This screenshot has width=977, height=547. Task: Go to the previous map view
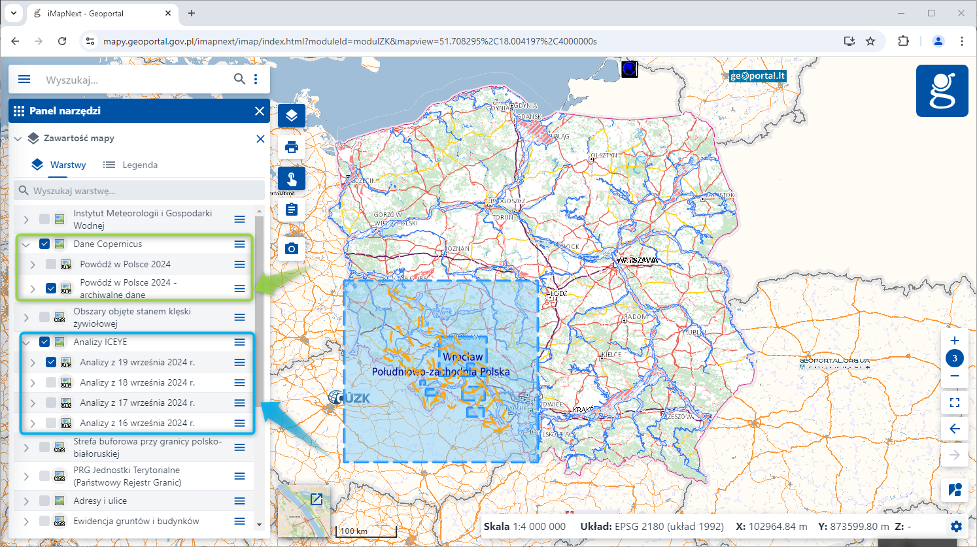(955, 429)
